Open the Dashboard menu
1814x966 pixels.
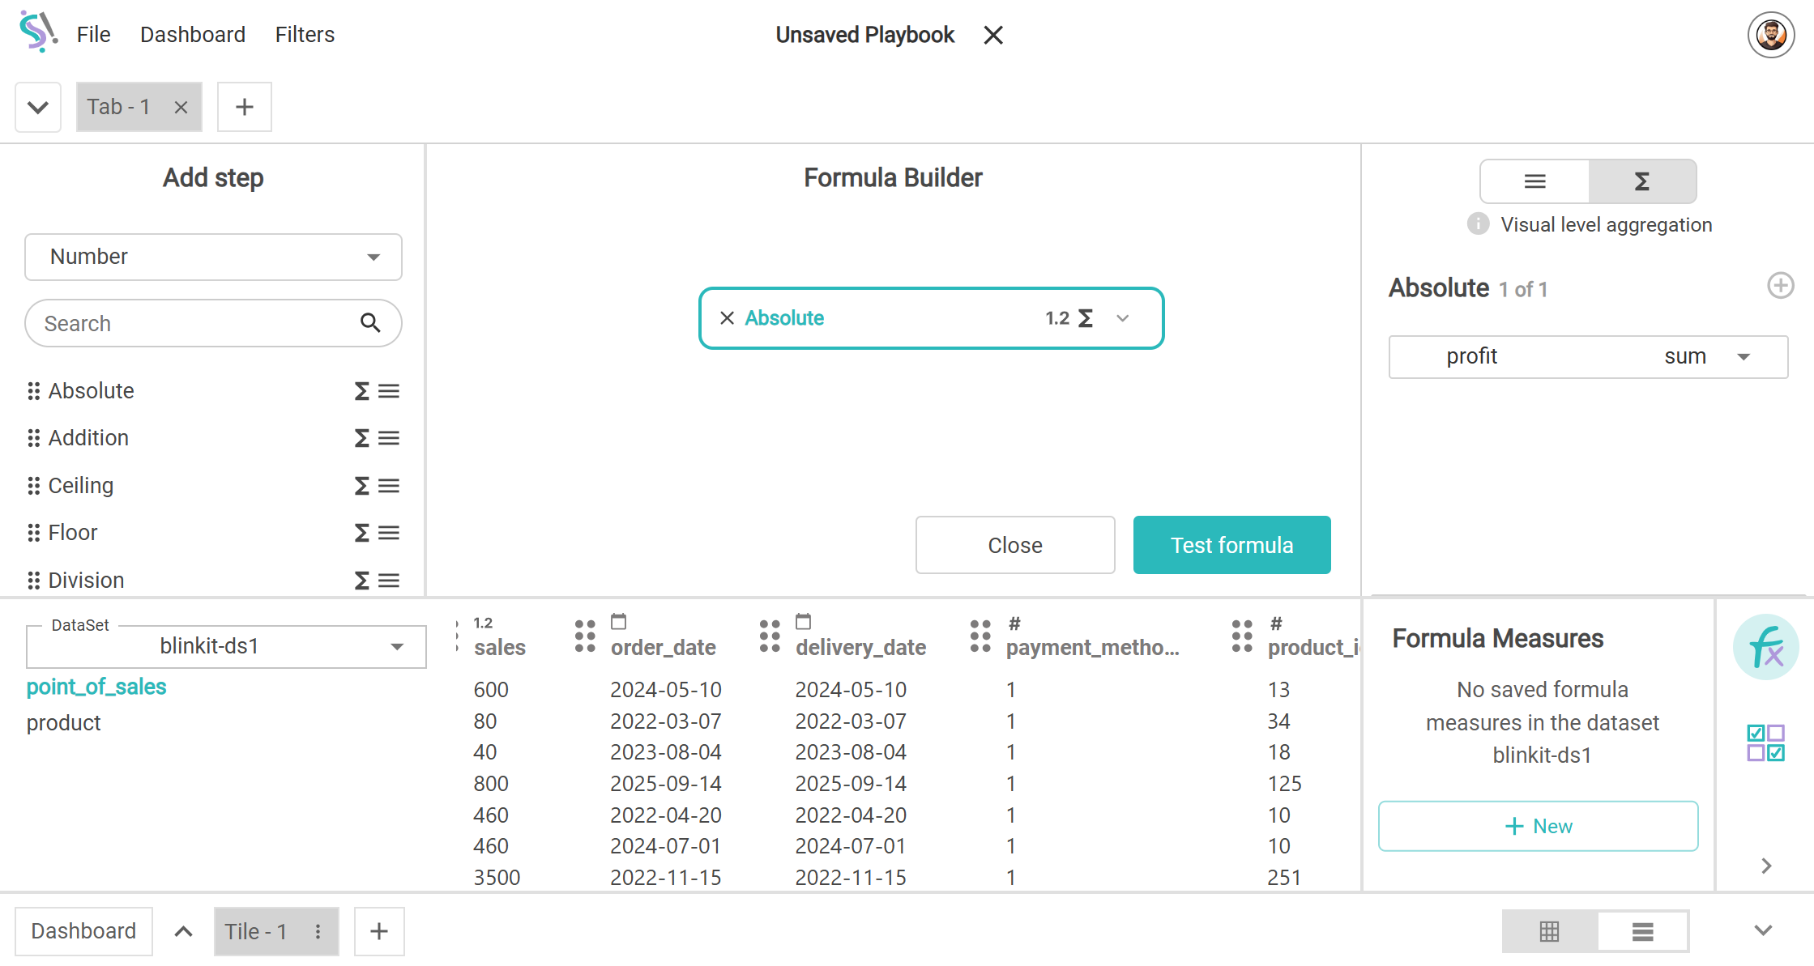(x=193, y=35)
